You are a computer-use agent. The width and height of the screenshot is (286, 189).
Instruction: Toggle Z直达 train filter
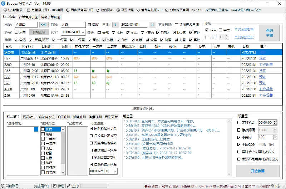point(142,33)
